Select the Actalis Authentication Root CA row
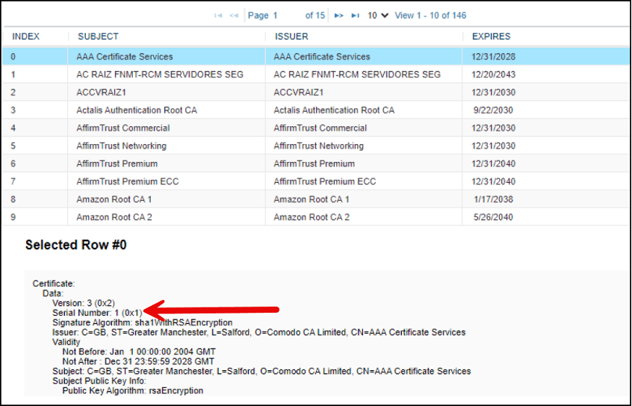 tap(316, 110)
